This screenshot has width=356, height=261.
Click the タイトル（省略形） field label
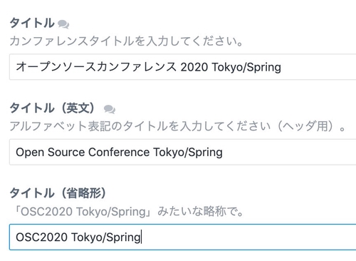[x=58, y=193]
